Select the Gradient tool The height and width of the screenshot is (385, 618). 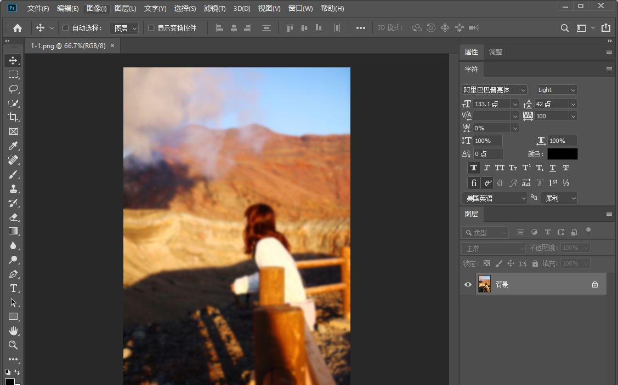click(x=13, y=231)
